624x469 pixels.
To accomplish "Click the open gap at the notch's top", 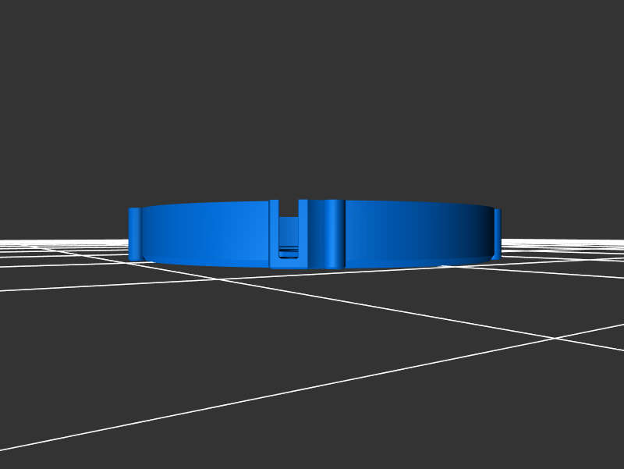I will (289, 208).
